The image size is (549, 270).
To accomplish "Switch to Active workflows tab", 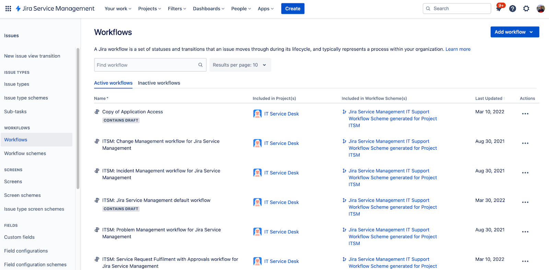I will 113,83.
